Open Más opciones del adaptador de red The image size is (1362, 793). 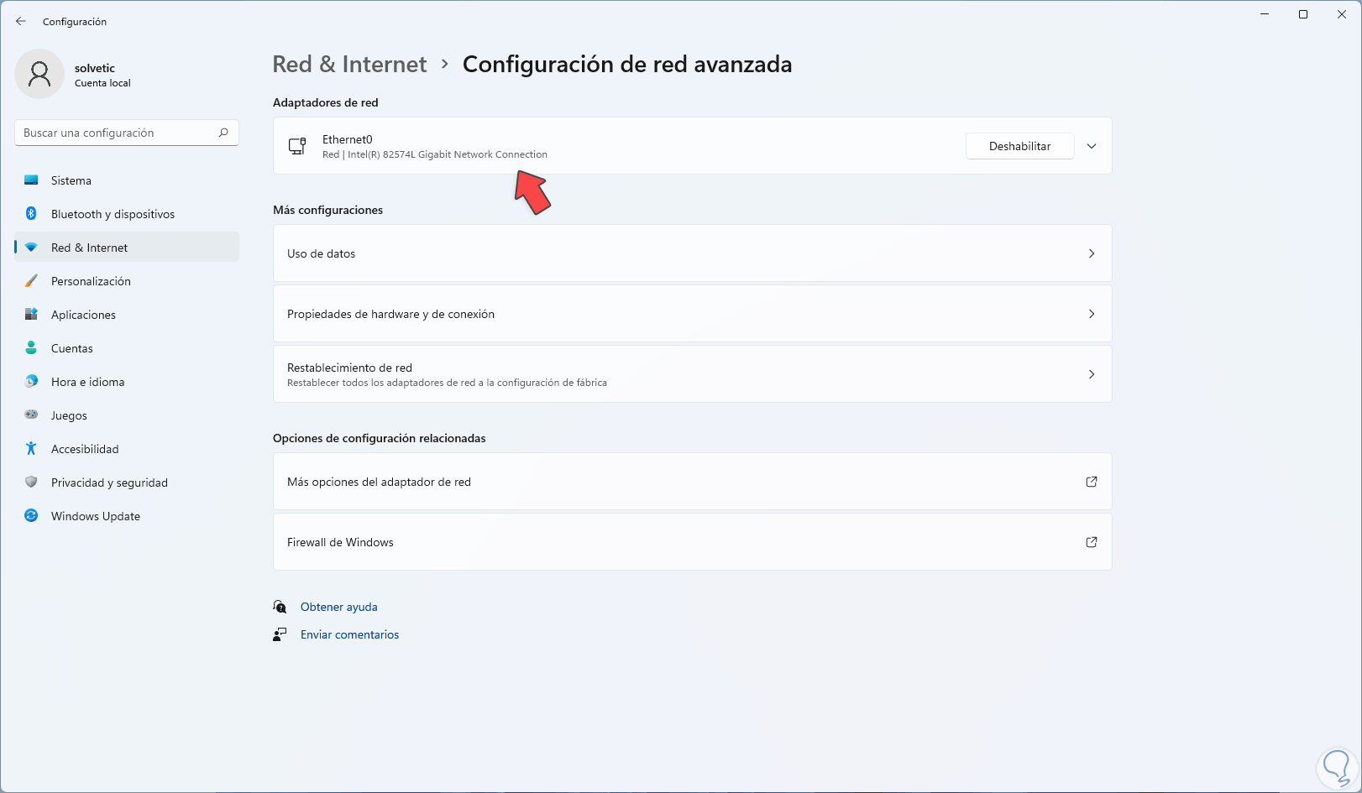(693, 482)
